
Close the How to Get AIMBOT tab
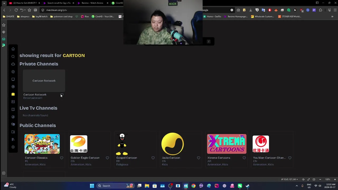pos(39,3)
